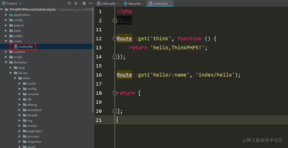Select the application folder
This screenshot has height=148, width=288.
[19, 15]
